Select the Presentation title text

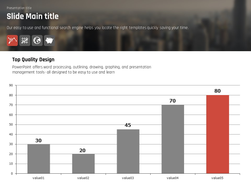pyautogui.click(x=19, y=8)
